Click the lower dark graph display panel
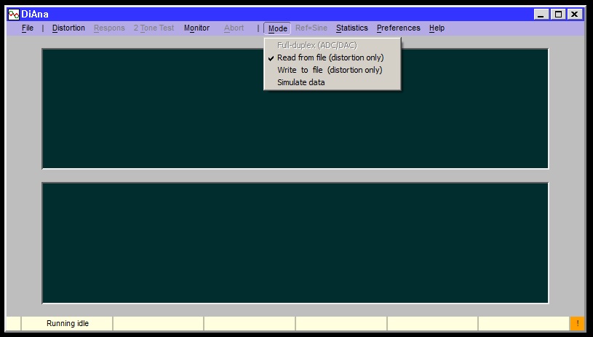Screen dimensions: 593x337 pyautogui.click(x=295, y=243)
